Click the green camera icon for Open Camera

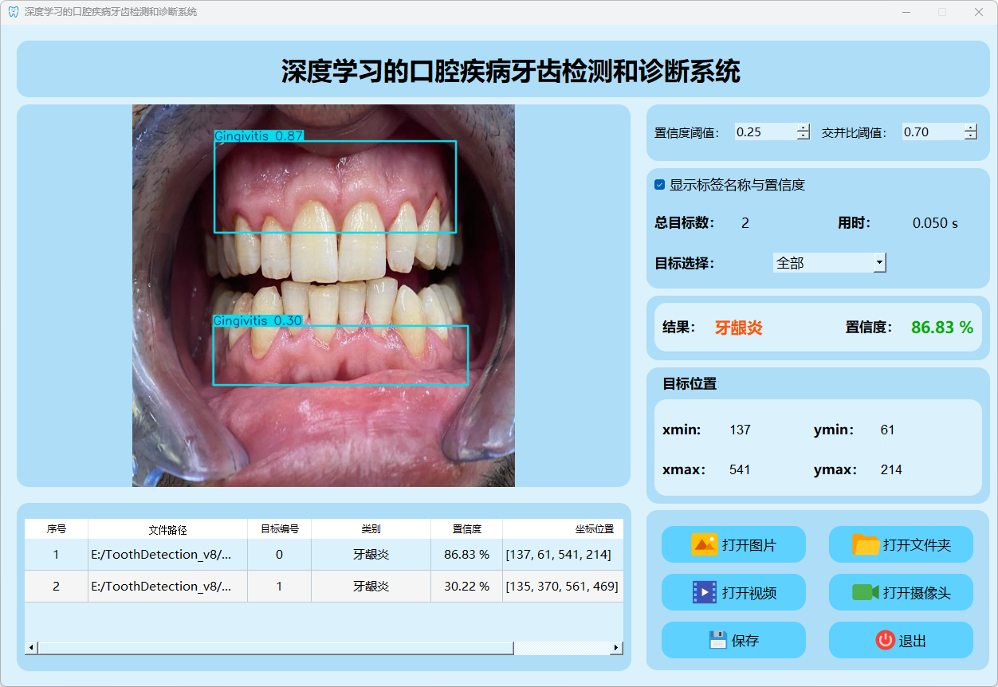pos(865,592)
